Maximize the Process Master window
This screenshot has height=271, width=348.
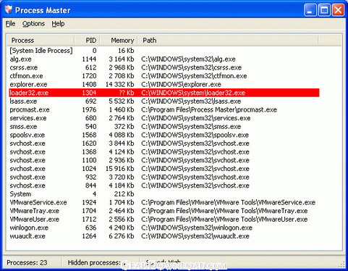324,10
